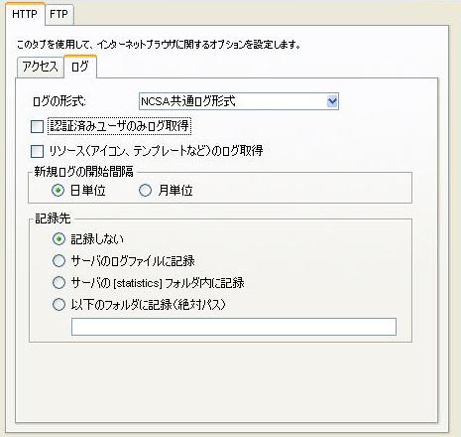Click the 記録しない label text

point(97,239)
